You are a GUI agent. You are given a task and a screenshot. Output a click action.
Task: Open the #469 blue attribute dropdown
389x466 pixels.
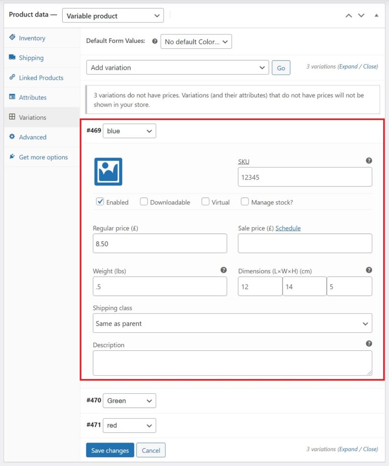pos(130,131)
